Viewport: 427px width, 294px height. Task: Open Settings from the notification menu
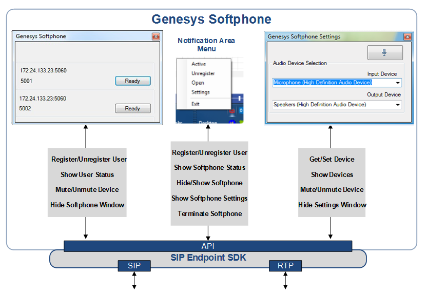(x=200, y=92)
